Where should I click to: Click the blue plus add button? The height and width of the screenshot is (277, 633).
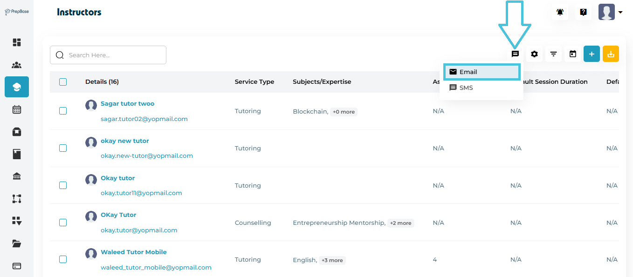click(592, 54)
